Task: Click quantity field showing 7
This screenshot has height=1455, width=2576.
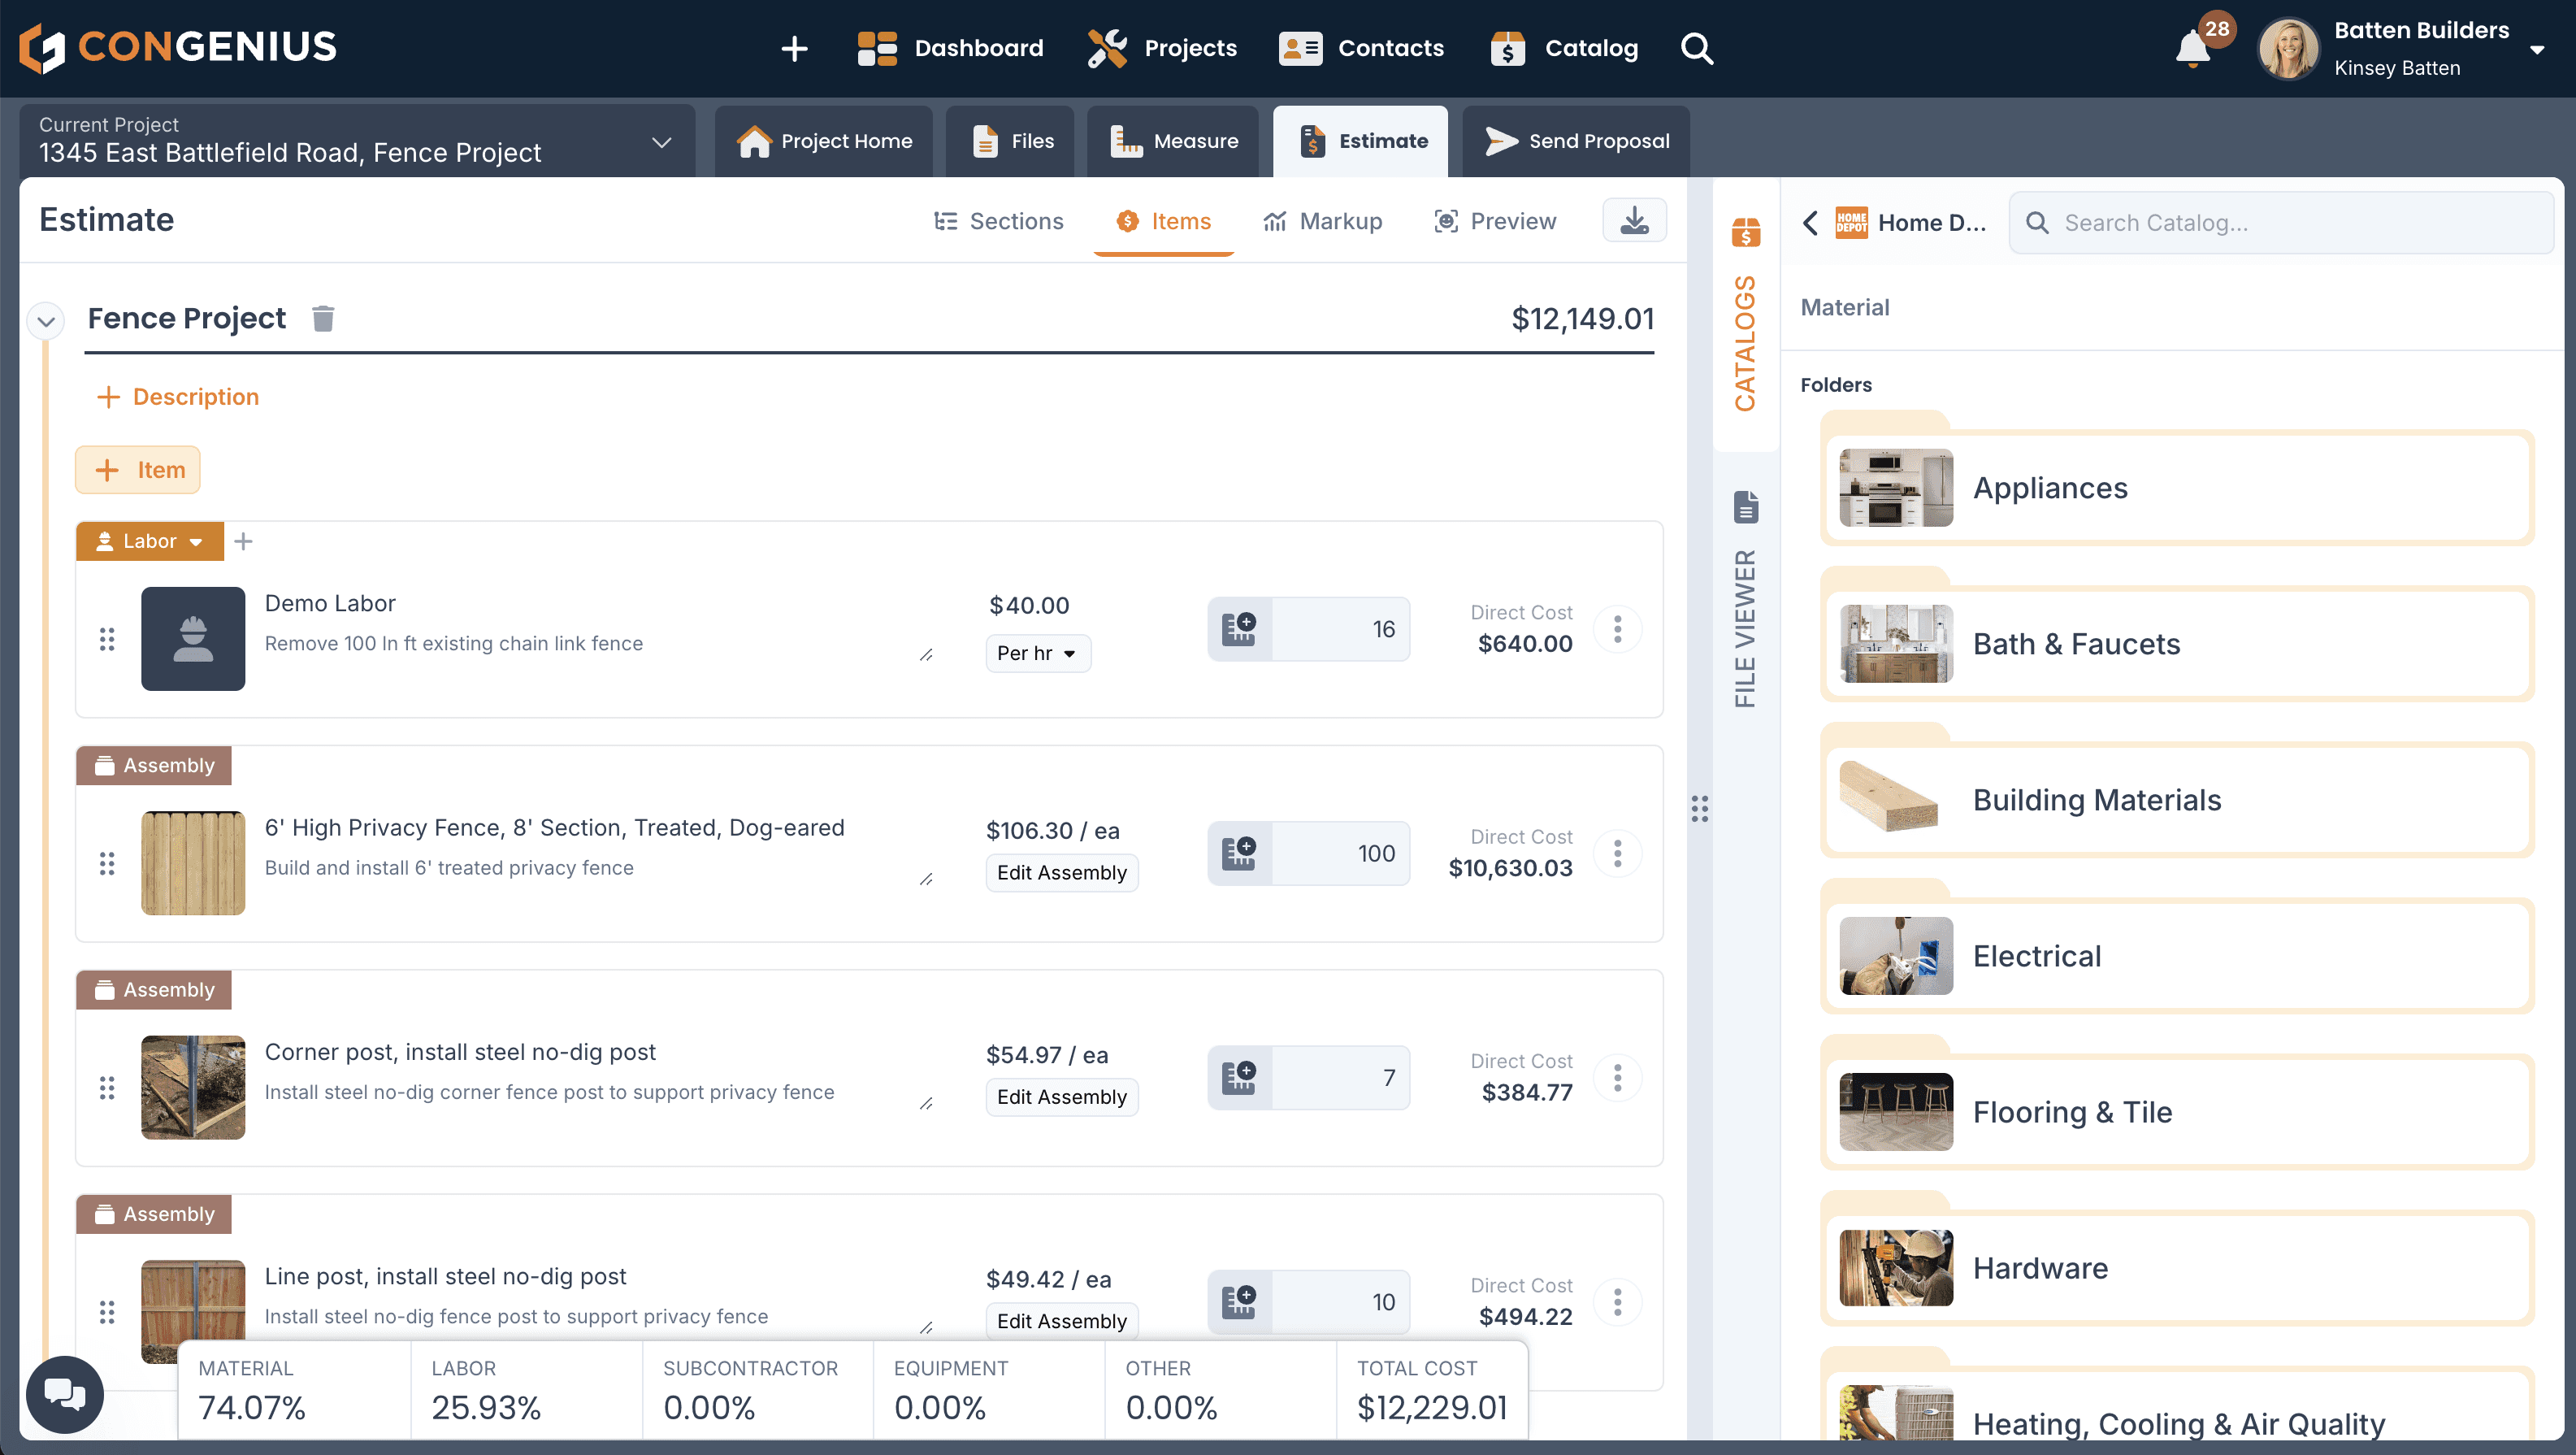Action: 1341,1077
